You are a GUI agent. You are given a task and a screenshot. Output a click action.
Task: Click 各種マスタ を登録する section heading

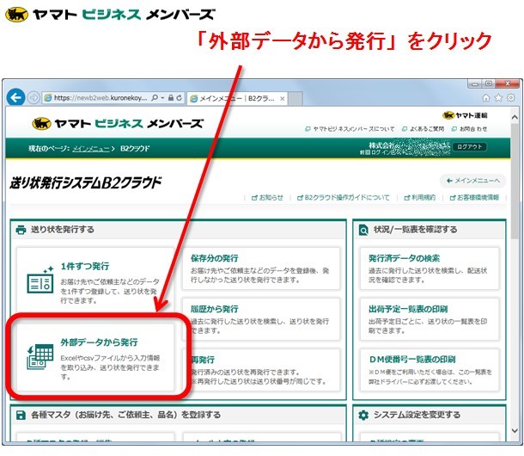pos(125,416)
